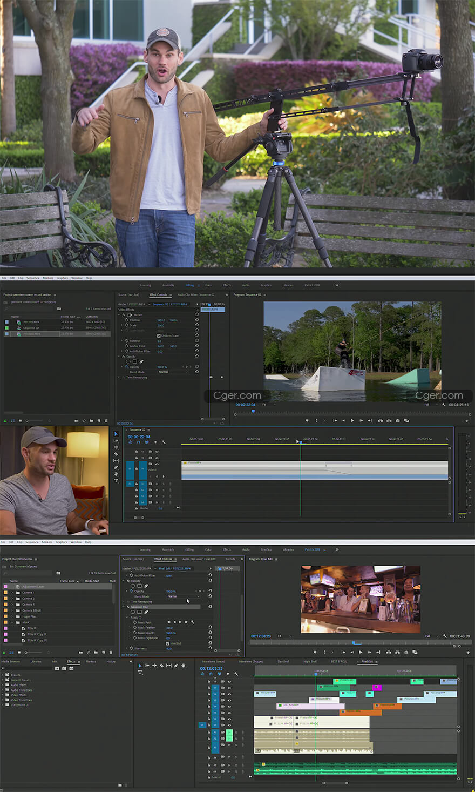475x792 pixels.
Task: Expand the Huger Files bin
Action: tap(12, 616)
